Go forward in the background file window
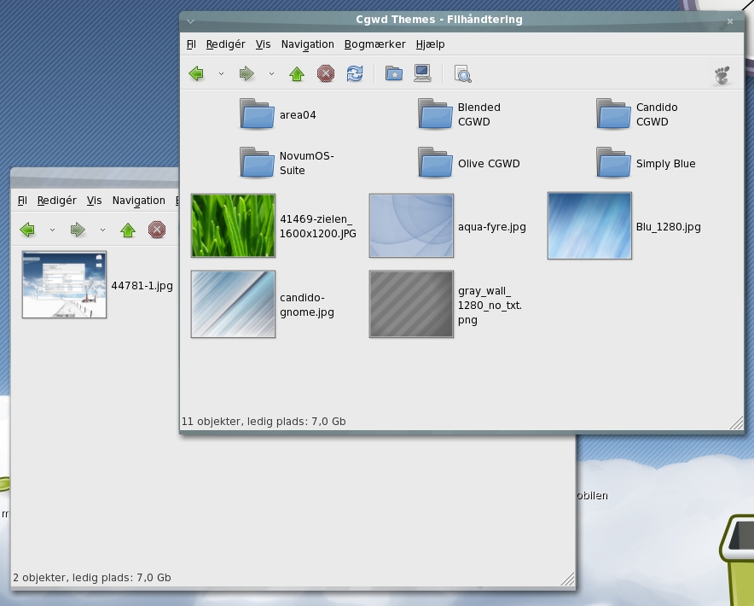 (x=78, y=230)
